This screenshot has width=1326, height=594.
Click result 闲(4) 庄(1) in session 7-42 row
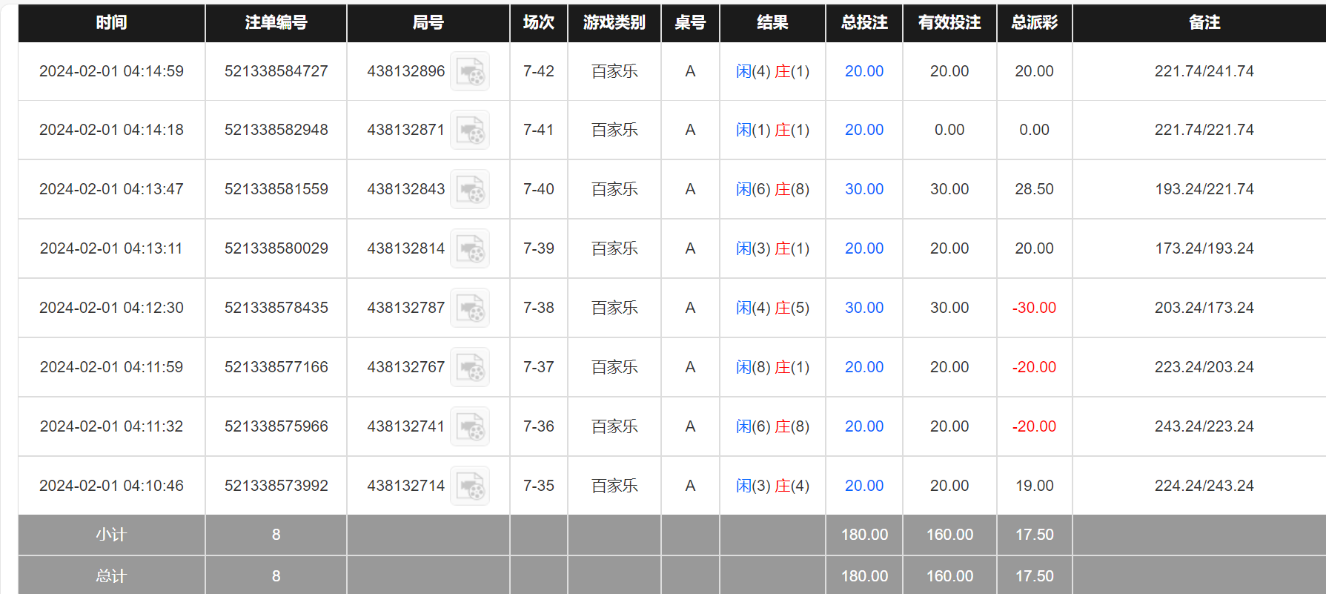[x=772, y=71]
